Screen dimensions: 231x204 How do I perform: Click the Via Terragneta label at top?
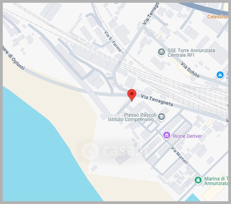pos(151,14)
